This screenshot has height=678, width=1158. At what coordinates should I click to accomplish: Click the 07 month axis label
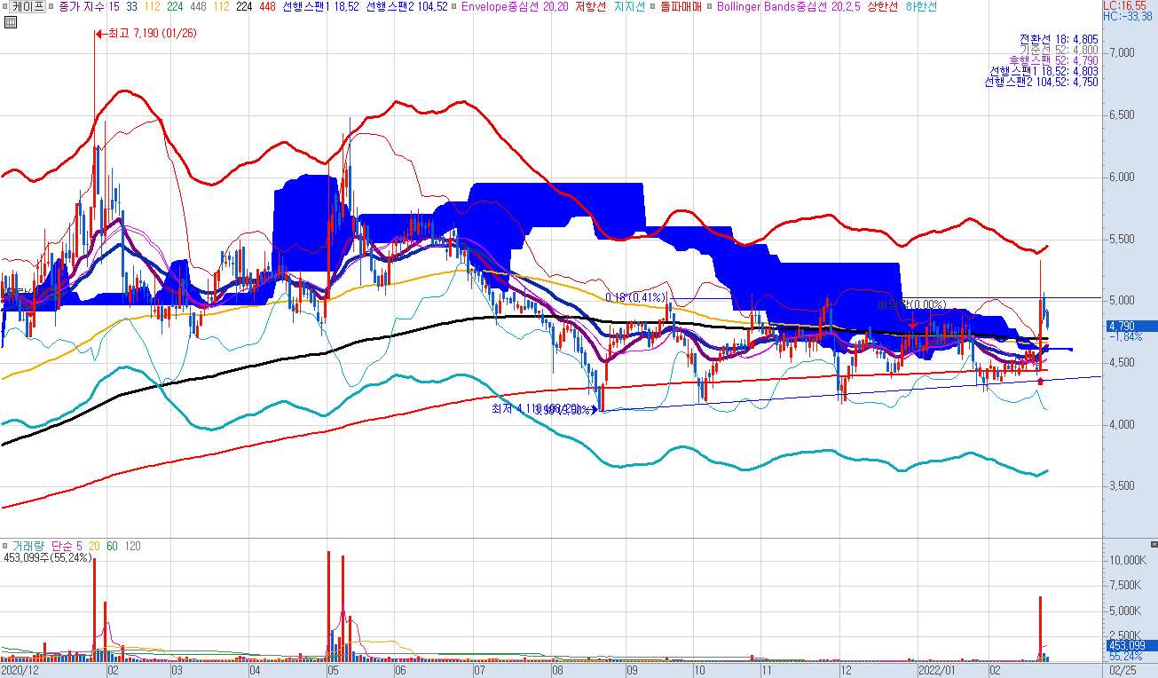point(479,672)
